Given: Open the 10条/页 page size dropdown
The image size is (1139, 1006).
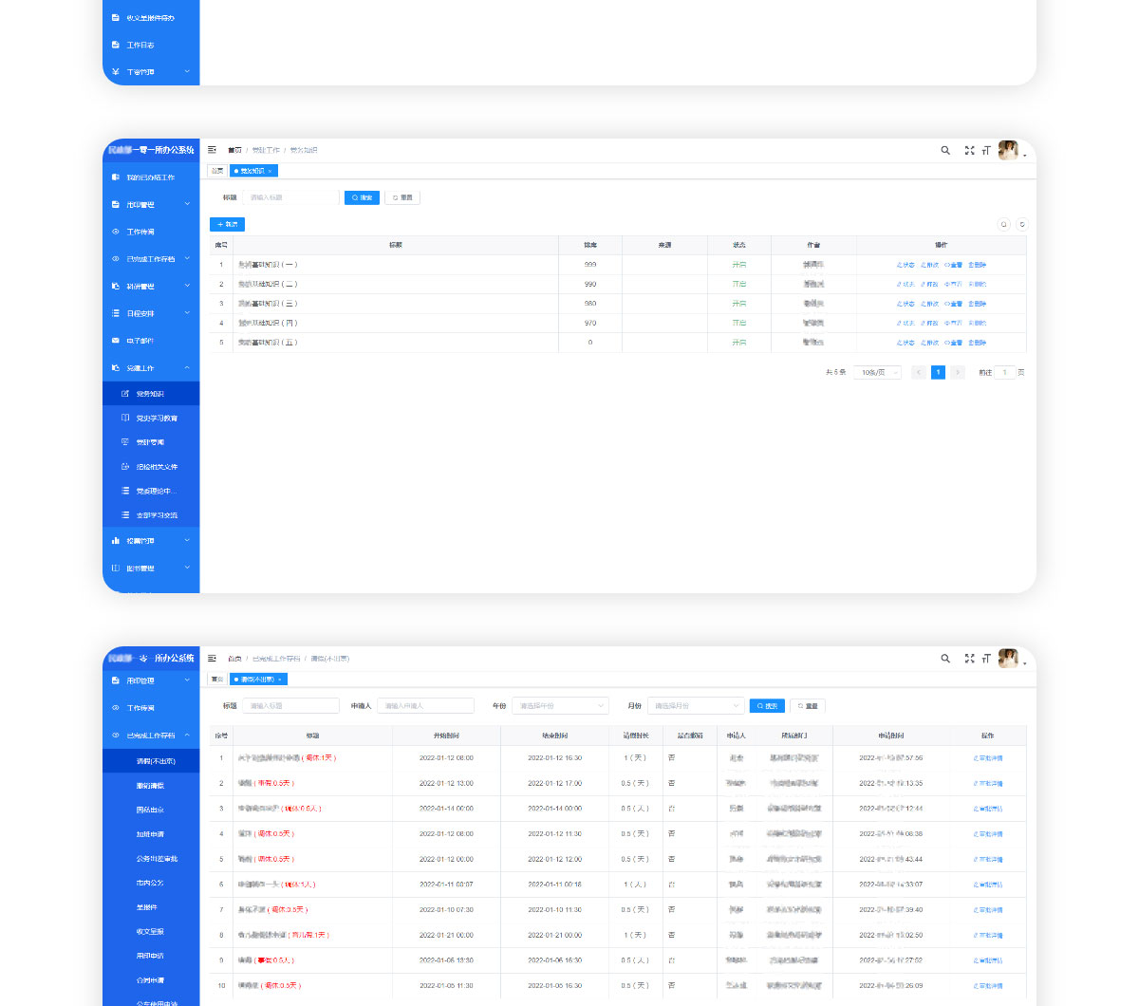Looking at the screenshot, I should point(877,373).
